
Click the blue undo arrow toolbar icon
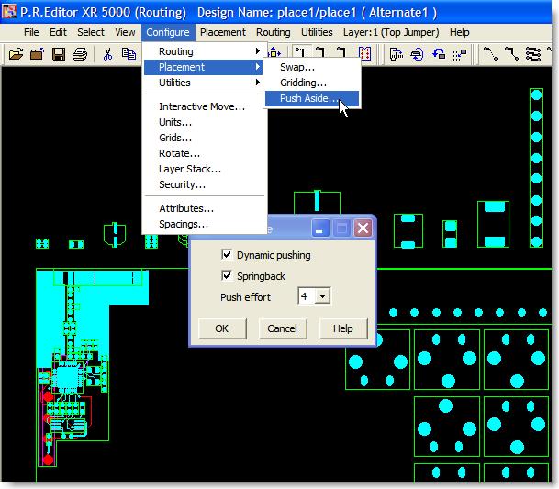point(439,54)
